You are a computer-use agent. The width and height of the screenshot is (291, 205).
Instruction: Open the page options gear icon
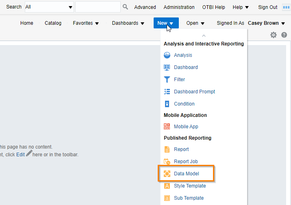point(274,35)
